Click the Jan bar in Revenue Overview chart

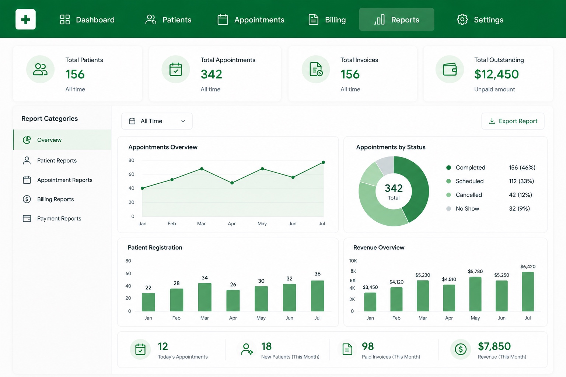coord(370,302)
